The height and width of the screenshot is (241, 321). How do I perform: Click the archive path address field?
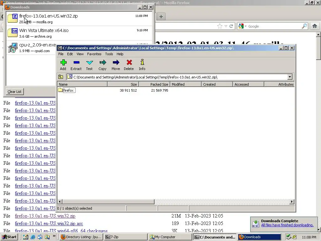[x=177, y=77]
